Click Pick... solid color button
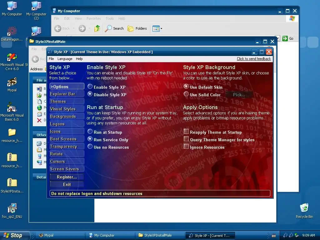 click(x=239, y=95)
